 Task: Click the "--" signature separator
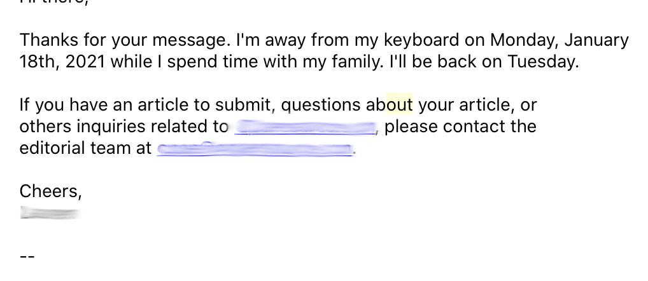(x=27, y=257)
